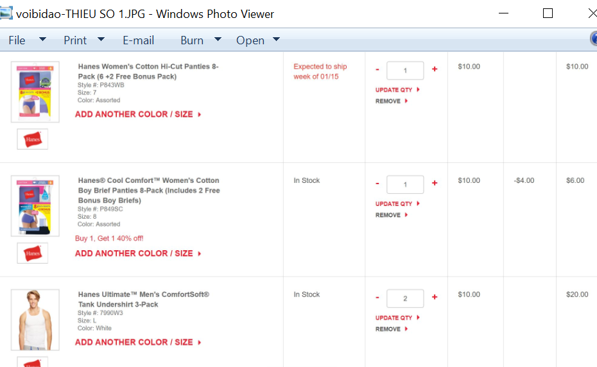Click plus icon for Boy Brief Panties
597x367 pixels.
(435, 183)
